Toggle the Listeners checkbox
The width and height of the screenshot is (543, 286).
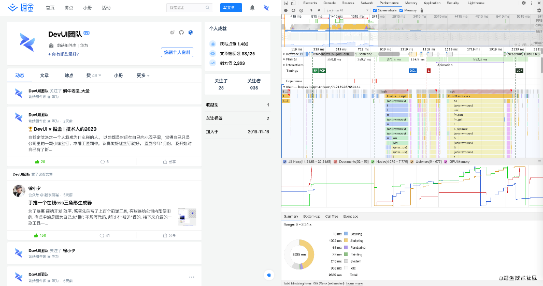[412, 161]
